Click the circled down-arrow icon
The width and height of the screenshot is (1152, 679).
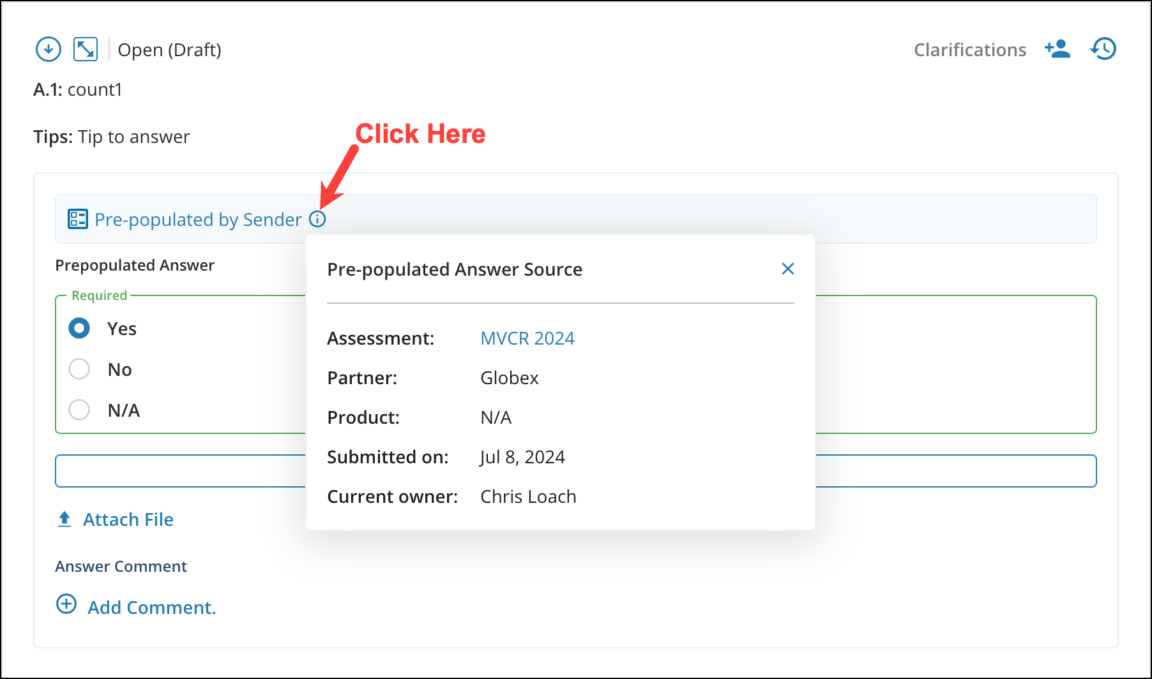(49, 49)
